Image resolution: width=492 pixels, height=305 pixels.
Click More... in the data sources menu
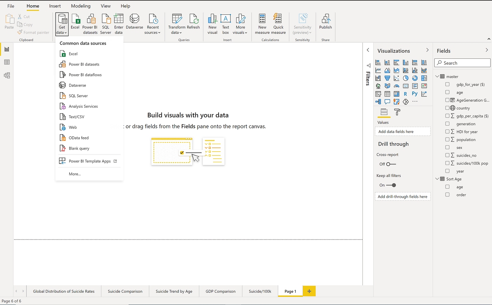(89, 174)
